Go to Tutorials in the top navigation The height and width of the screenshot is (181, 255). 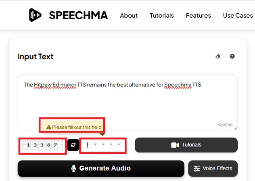(162, 16)
